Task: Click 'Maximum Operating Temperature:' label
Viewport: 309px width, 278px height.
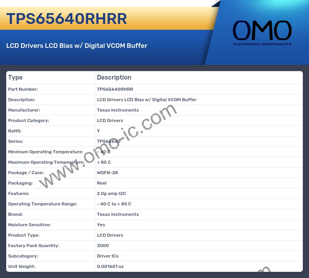Action: click(46, 162)
